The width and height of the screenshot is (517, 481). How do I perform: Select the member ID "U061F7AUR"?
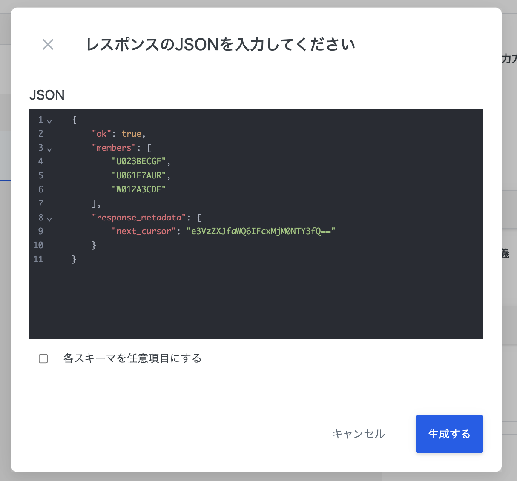pyautogui.click(x=138, y=175)
